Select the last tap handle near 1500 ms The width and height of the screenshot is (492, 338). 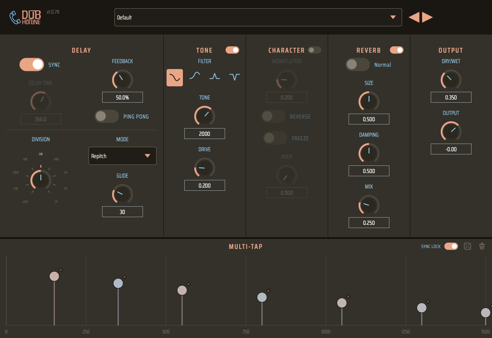[x=486, y=313]
